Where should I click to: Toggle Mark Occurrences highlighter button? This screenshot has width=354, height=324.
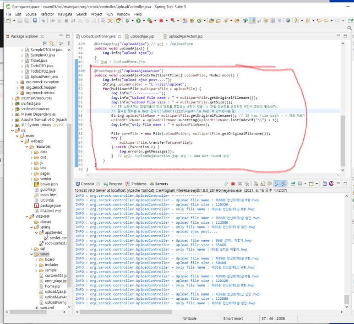click(252, 21)
